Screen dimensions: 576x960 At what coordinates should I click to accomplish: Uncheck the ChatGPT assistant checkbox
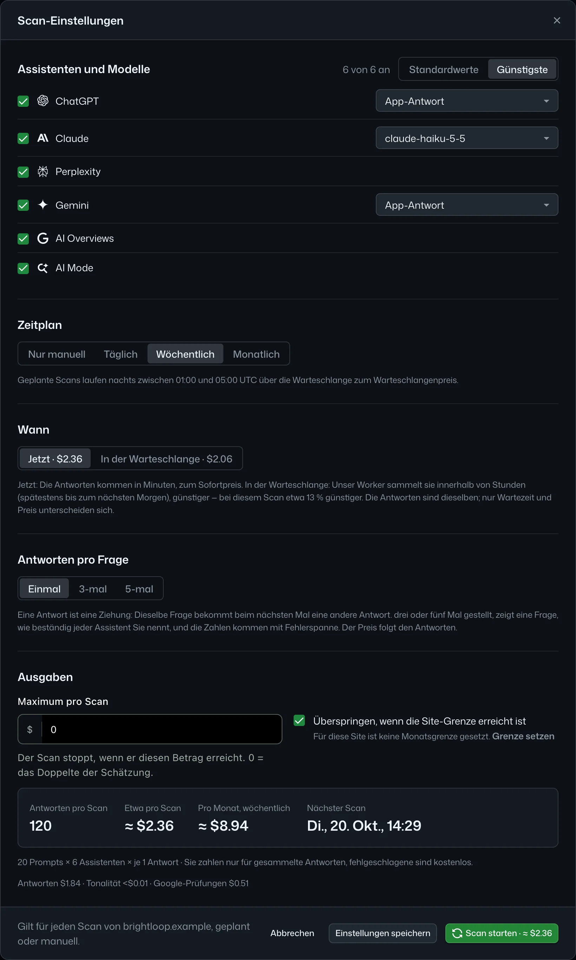23,101
